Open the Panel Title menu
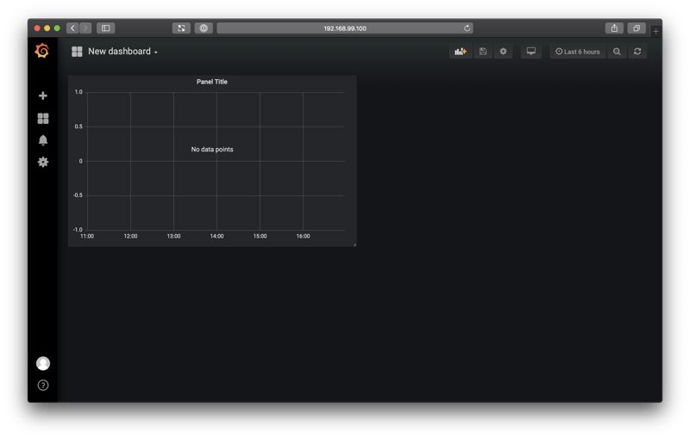This screenshot has width=690, height=439. (211, 82)
